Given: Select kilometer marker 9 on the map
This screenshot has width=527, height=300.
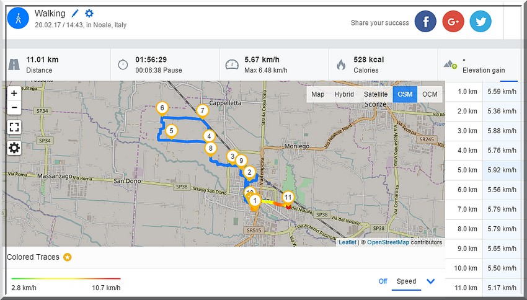Looking at the screenshot, I should pos(241,162).
